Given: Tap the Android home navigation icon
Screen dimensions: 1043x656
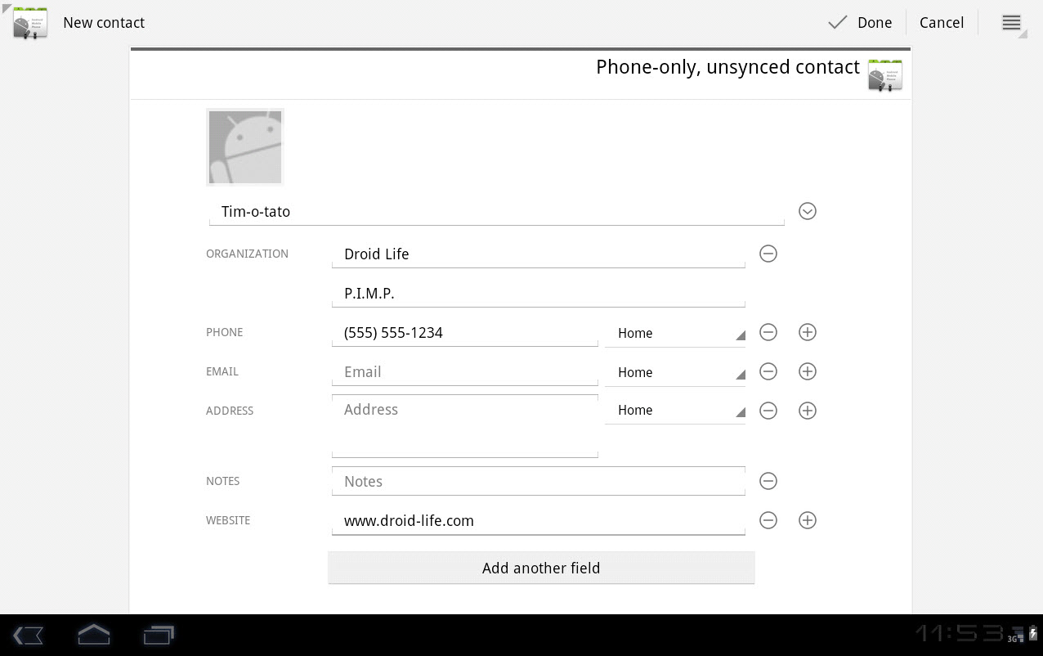Looking at the screenshot, I should (x=93, y=635).
